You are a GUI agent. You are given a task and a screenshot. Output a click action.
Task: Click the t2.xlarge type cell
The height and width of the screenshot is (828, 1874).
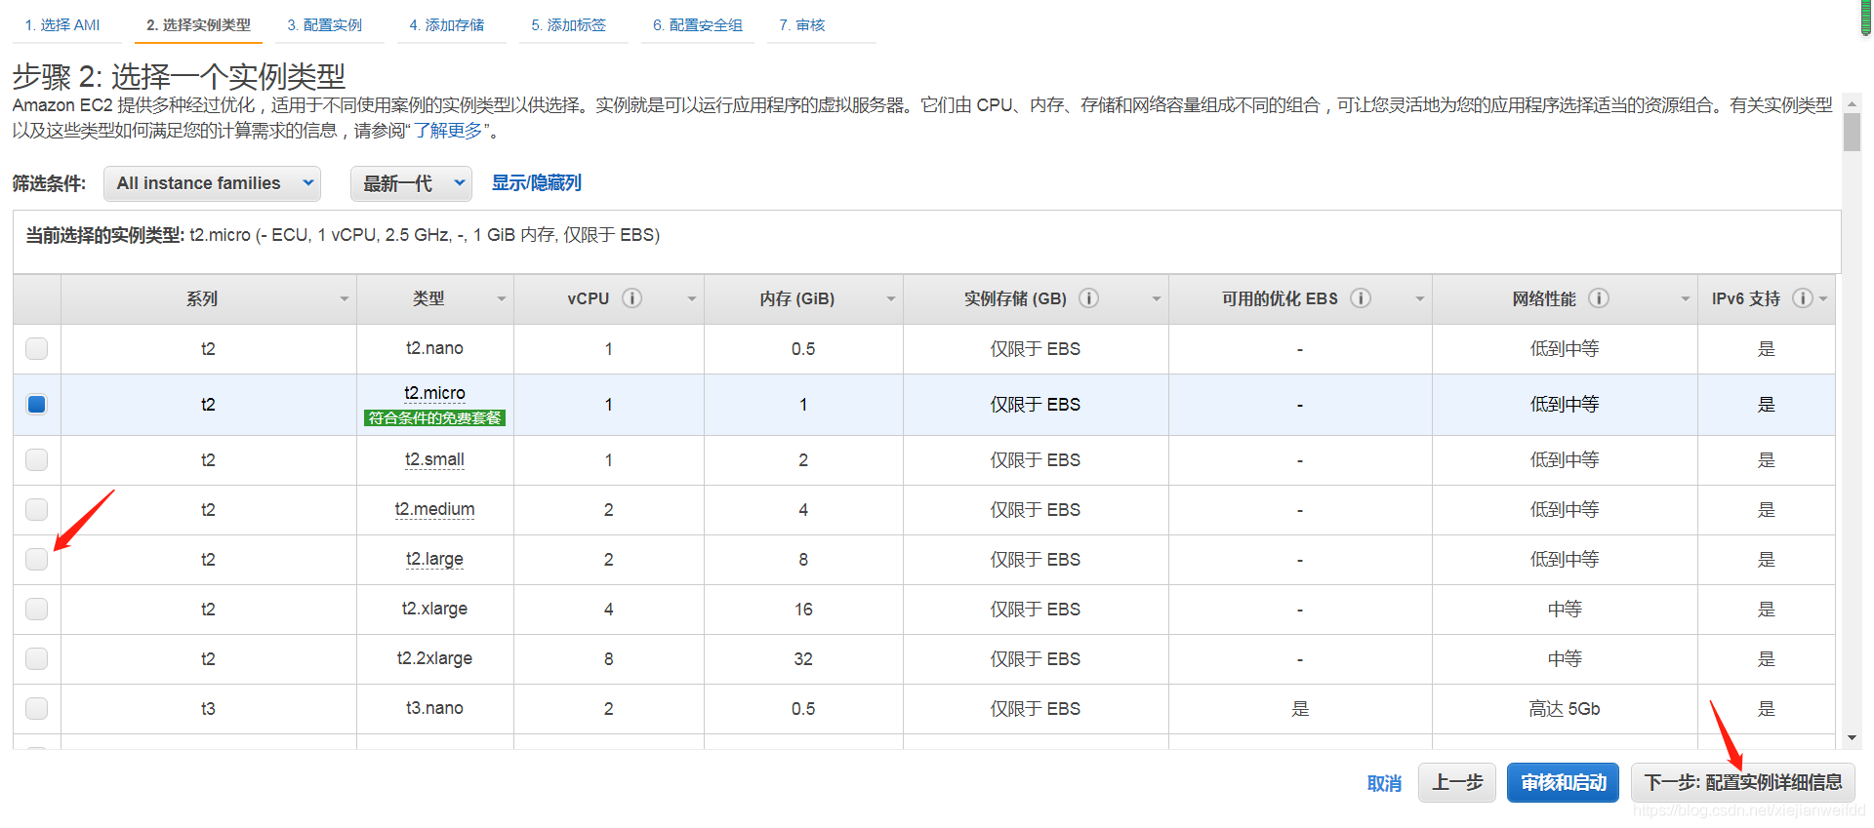click(x=434, y=609)
